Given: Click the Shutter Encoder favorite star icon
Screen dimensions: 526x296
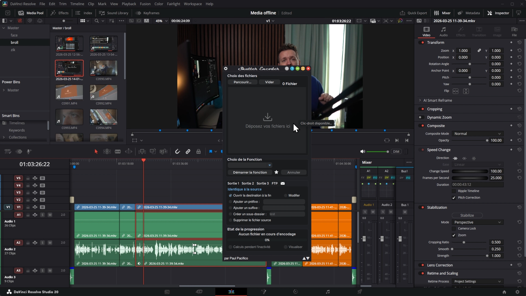Looking at the screenshot, I should pyautogui.click(x=276, y=172).
